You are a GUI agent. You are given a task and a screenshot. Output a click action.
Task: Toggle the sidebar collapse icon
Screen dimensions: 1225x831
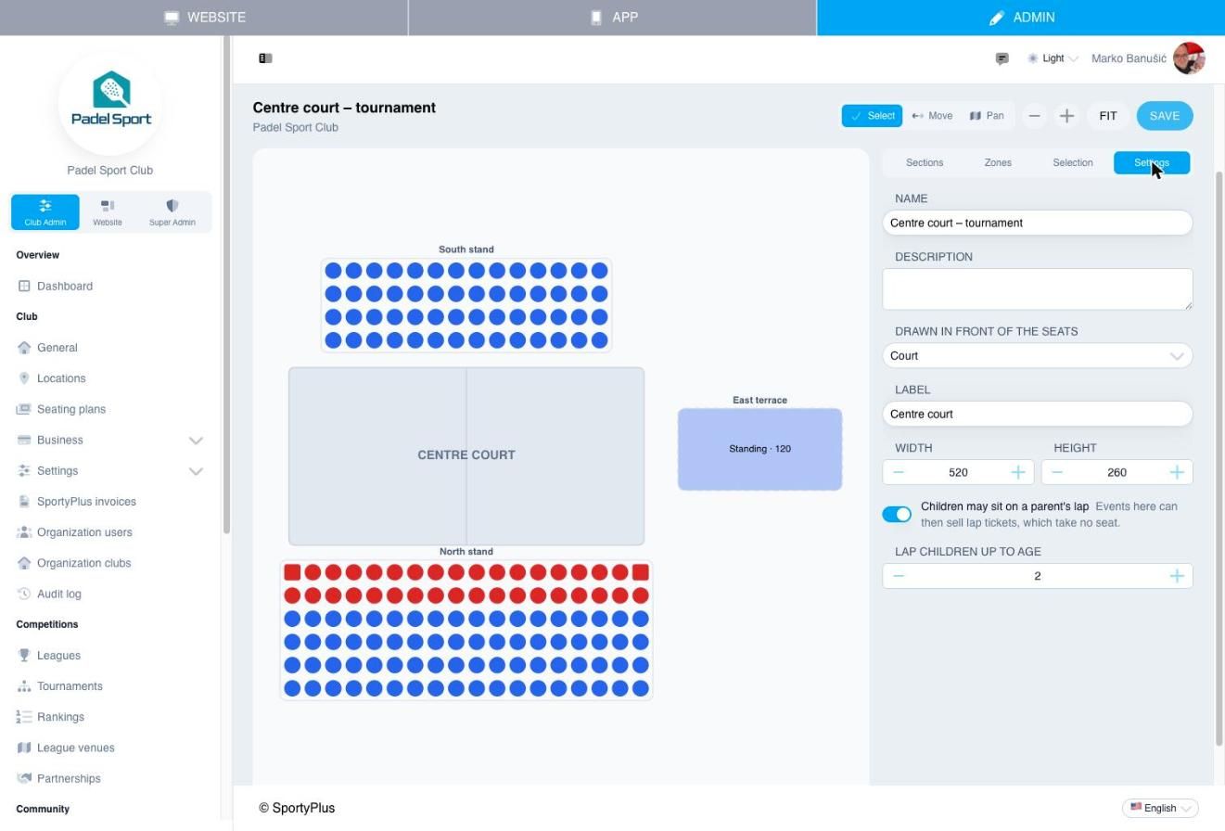[265, 58]
